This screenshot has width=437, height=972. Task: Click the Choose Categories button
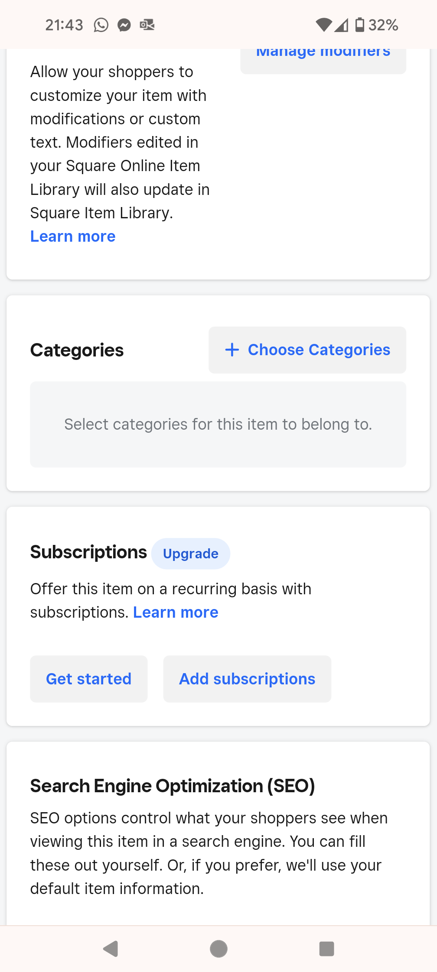click(307, 350)
